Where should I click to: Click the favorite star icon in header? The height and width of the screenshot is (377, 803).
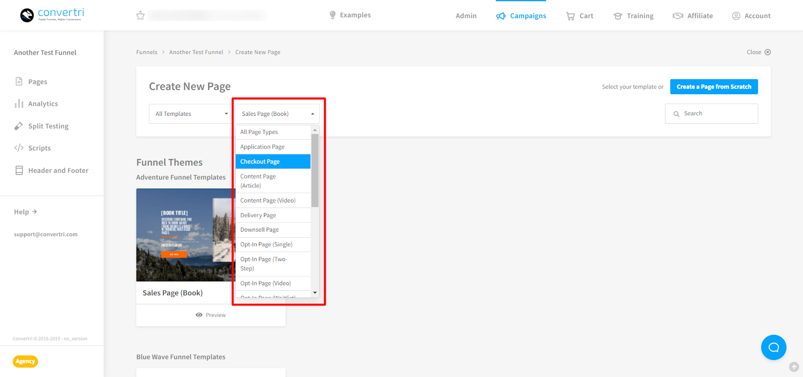click(141, 16)
